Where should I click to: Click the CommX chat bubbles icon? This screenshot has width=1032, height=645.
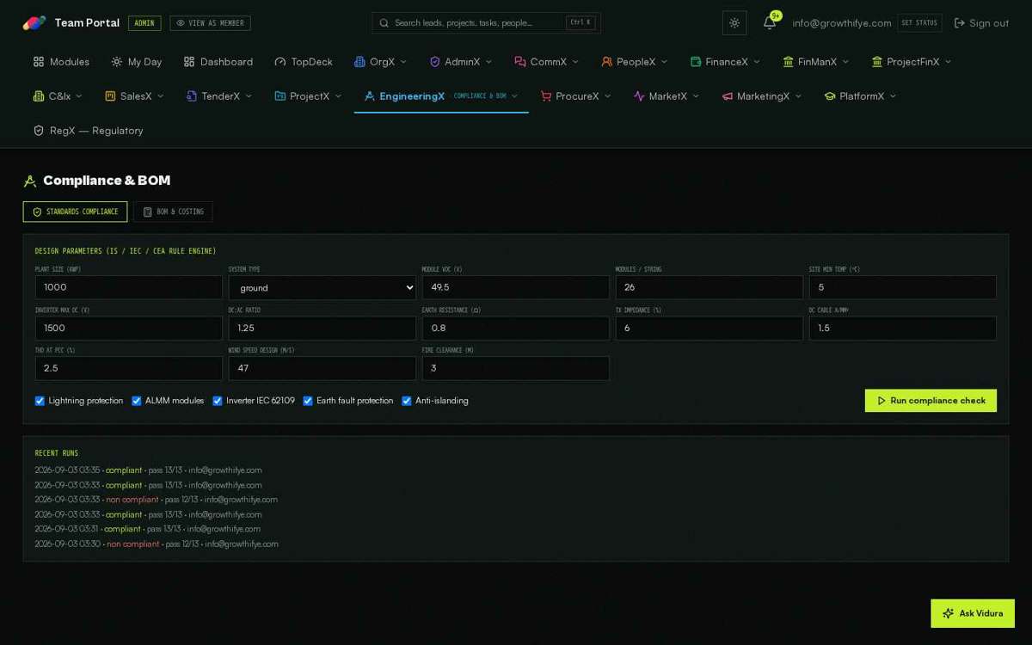(520, 62)
